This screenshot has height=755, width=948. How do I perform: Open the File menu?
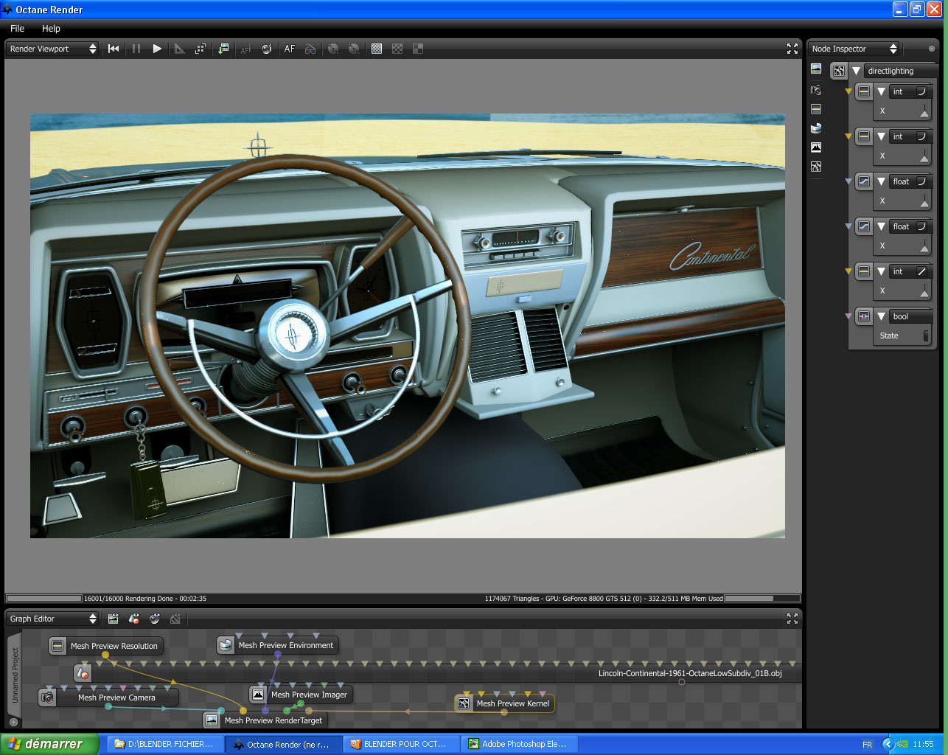point(17,28)
